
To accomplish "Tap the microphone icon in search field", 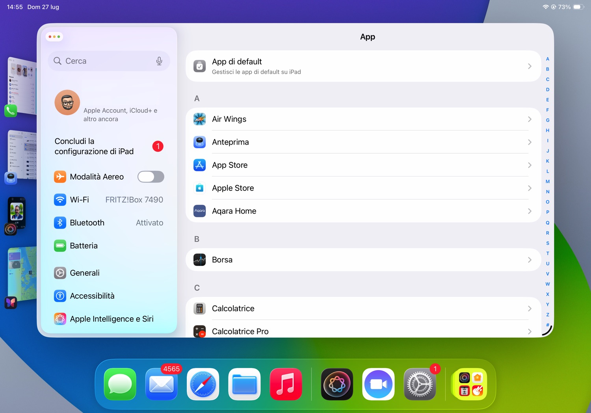I will click(x=159, y=61).
